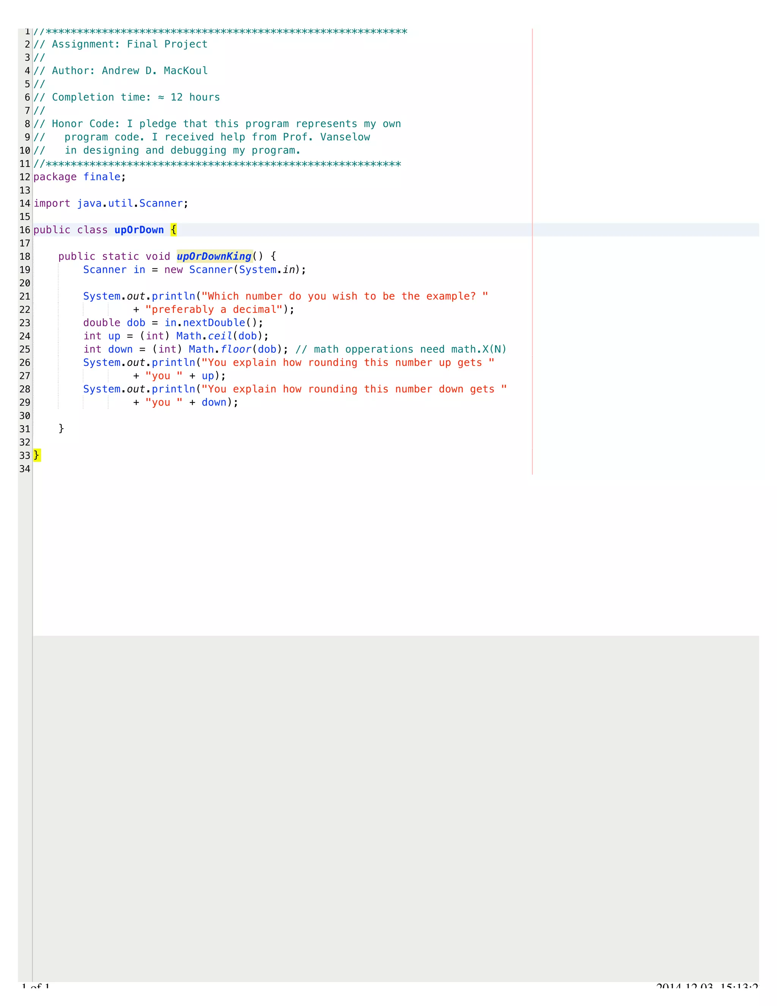Click the 'import java.util.Scanner;' line
The width and height of the screenshot is (777, 1006).
click(x=111, y=203)
